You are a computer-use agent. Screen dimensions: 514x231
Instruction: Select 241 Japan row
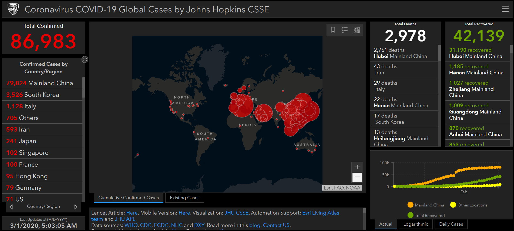click(42, 141)
